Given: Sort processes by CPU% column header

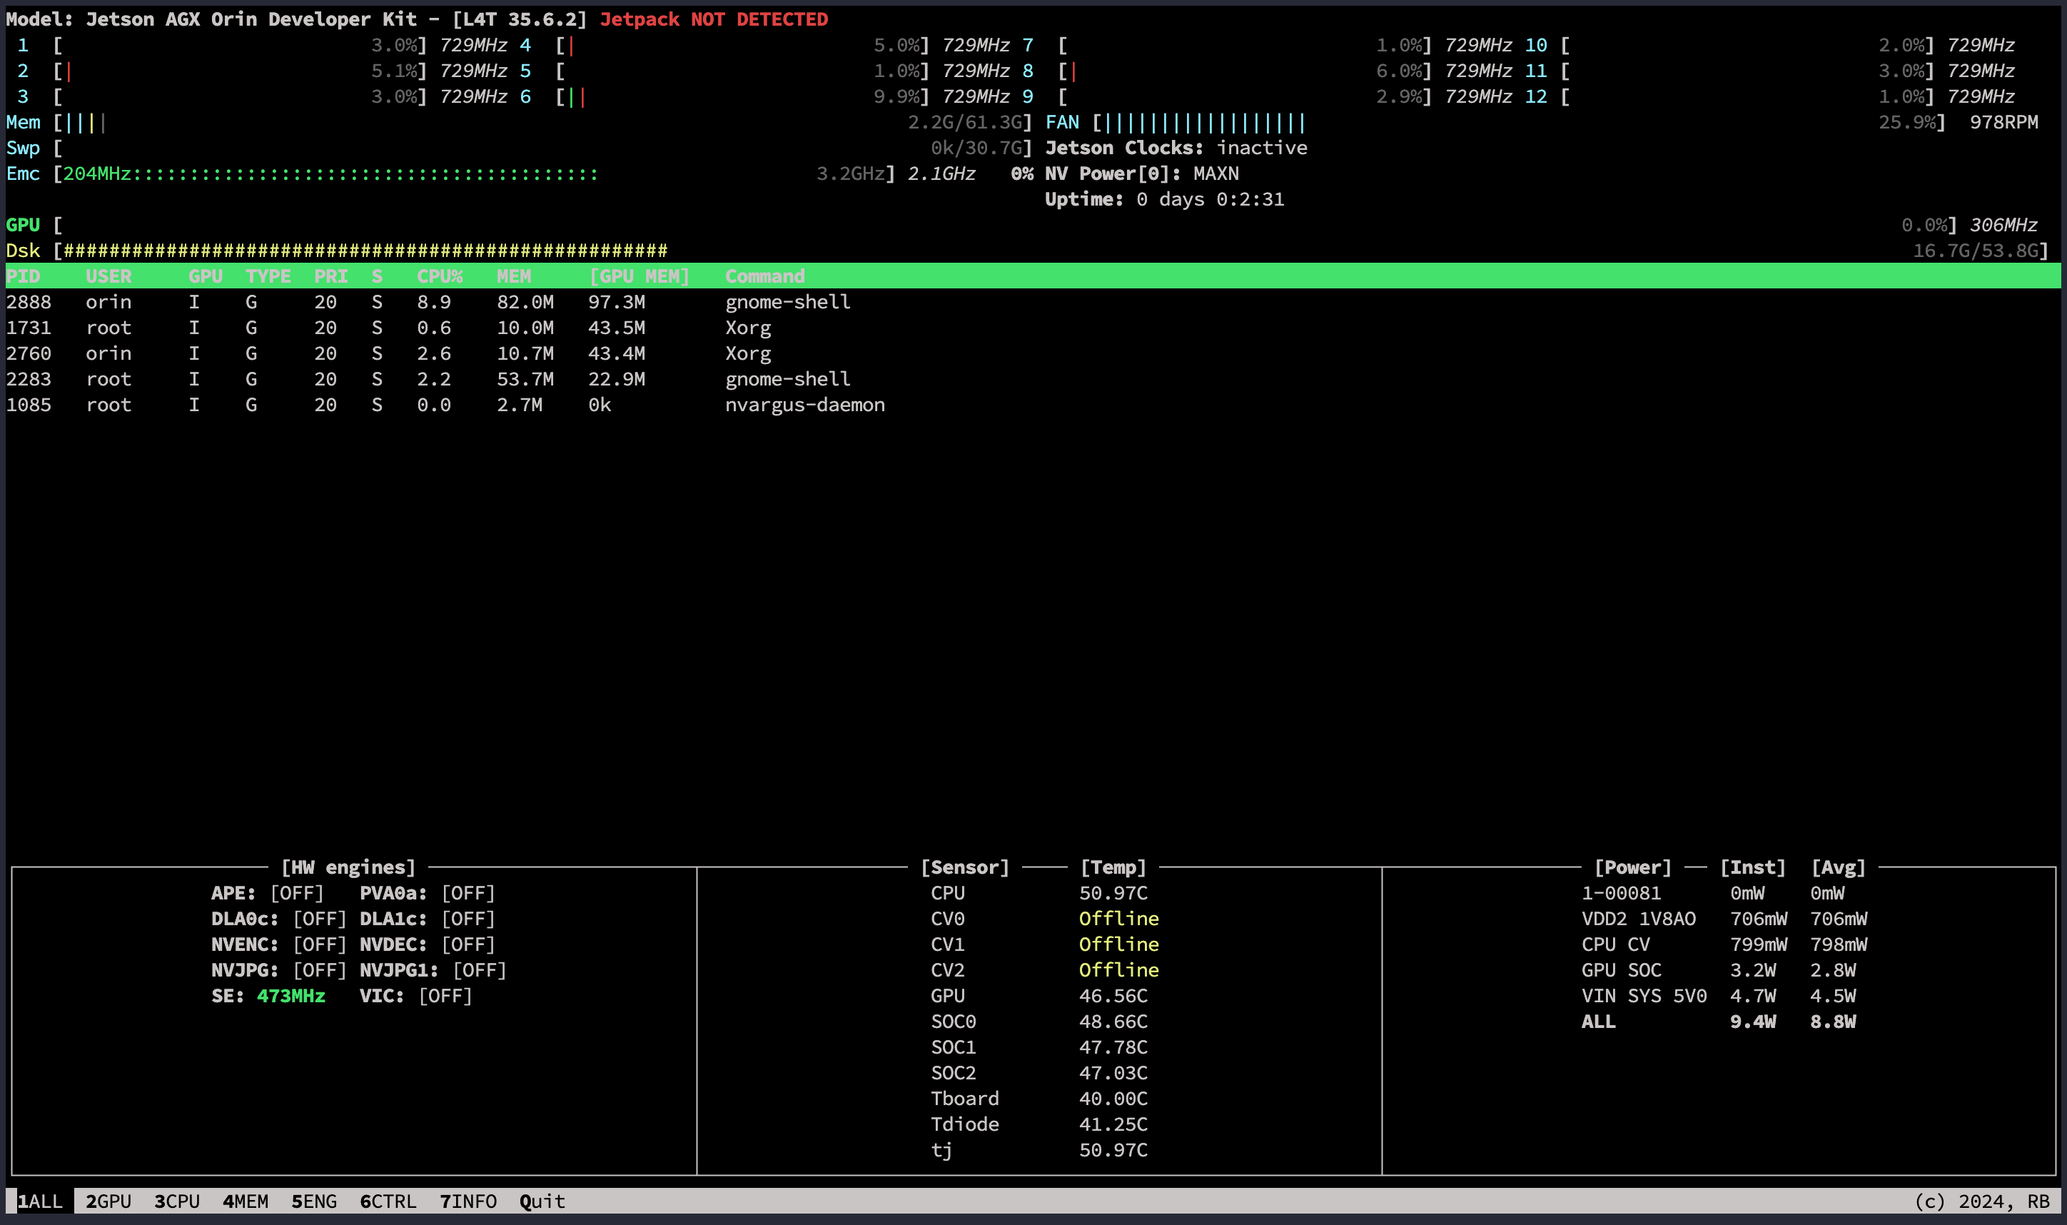Looking at the screenshot, I should click(439, 276).
